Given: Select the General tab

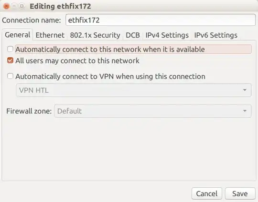Looking at the screenshot, I should pos(18,35).
